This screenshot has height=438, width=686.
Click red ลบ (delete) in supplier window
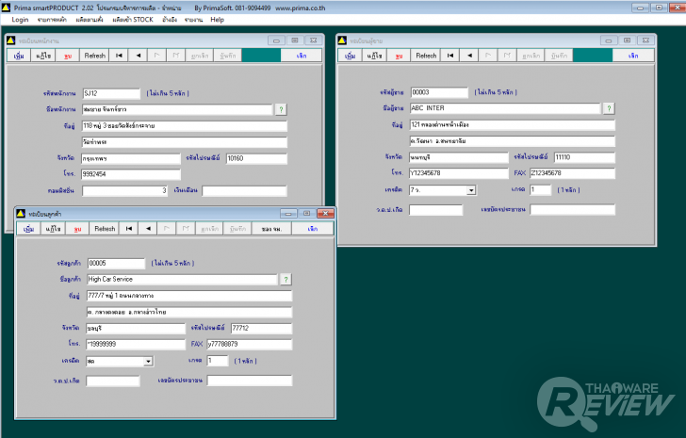tap(399, 56)
